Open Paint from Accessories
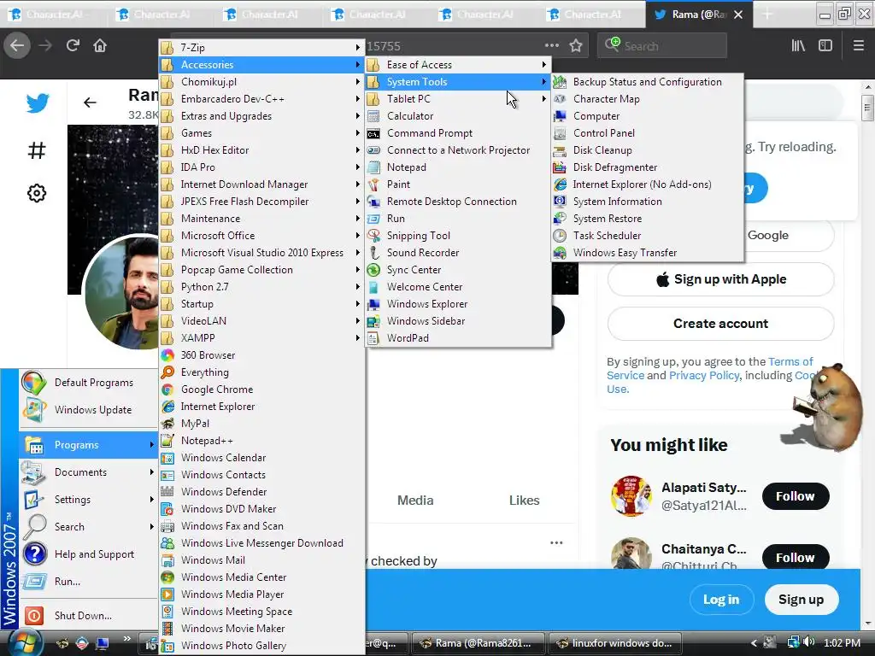Viewport: 875px width, 656px height. pos(458,184)
